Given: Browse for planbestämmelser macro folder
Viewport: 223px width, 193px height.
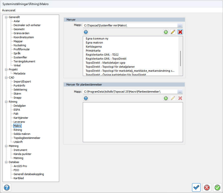Looking at the screenshot, I should 180,92.
